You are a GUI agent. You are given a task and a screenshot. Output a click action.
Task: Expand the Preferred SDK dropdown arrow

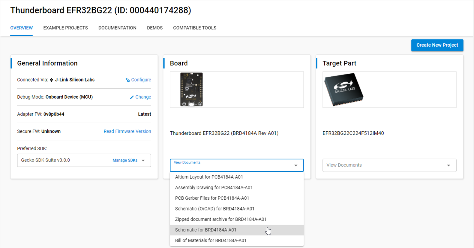tap(143, 161)
